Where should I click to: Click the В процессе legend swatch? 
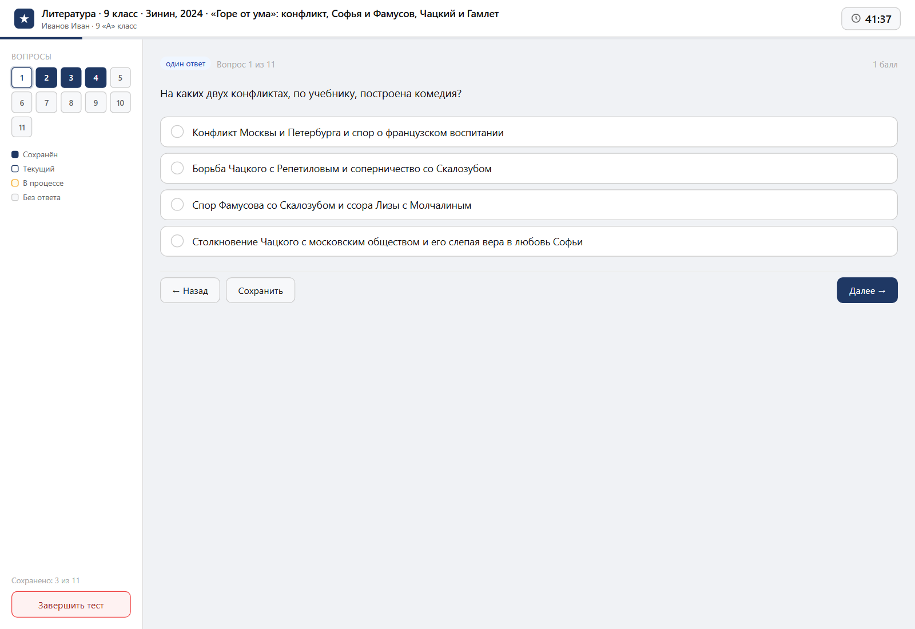(15, 183)
